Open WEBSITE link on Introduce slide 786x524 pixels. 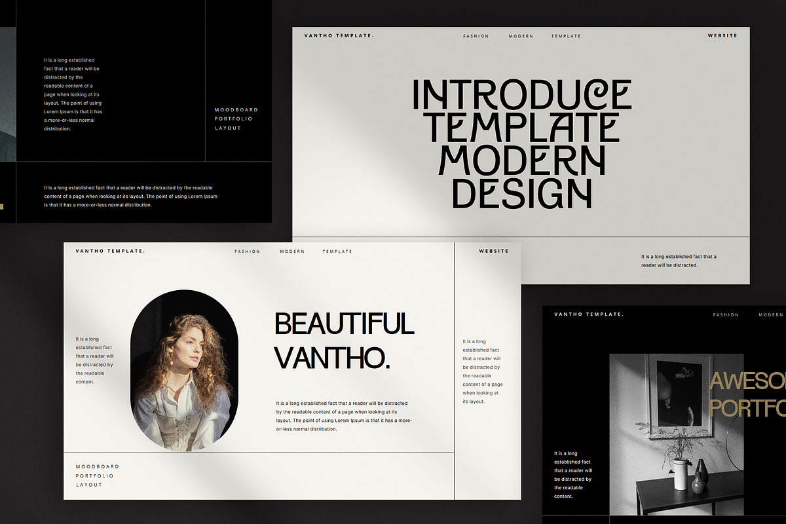coord(722,35)
